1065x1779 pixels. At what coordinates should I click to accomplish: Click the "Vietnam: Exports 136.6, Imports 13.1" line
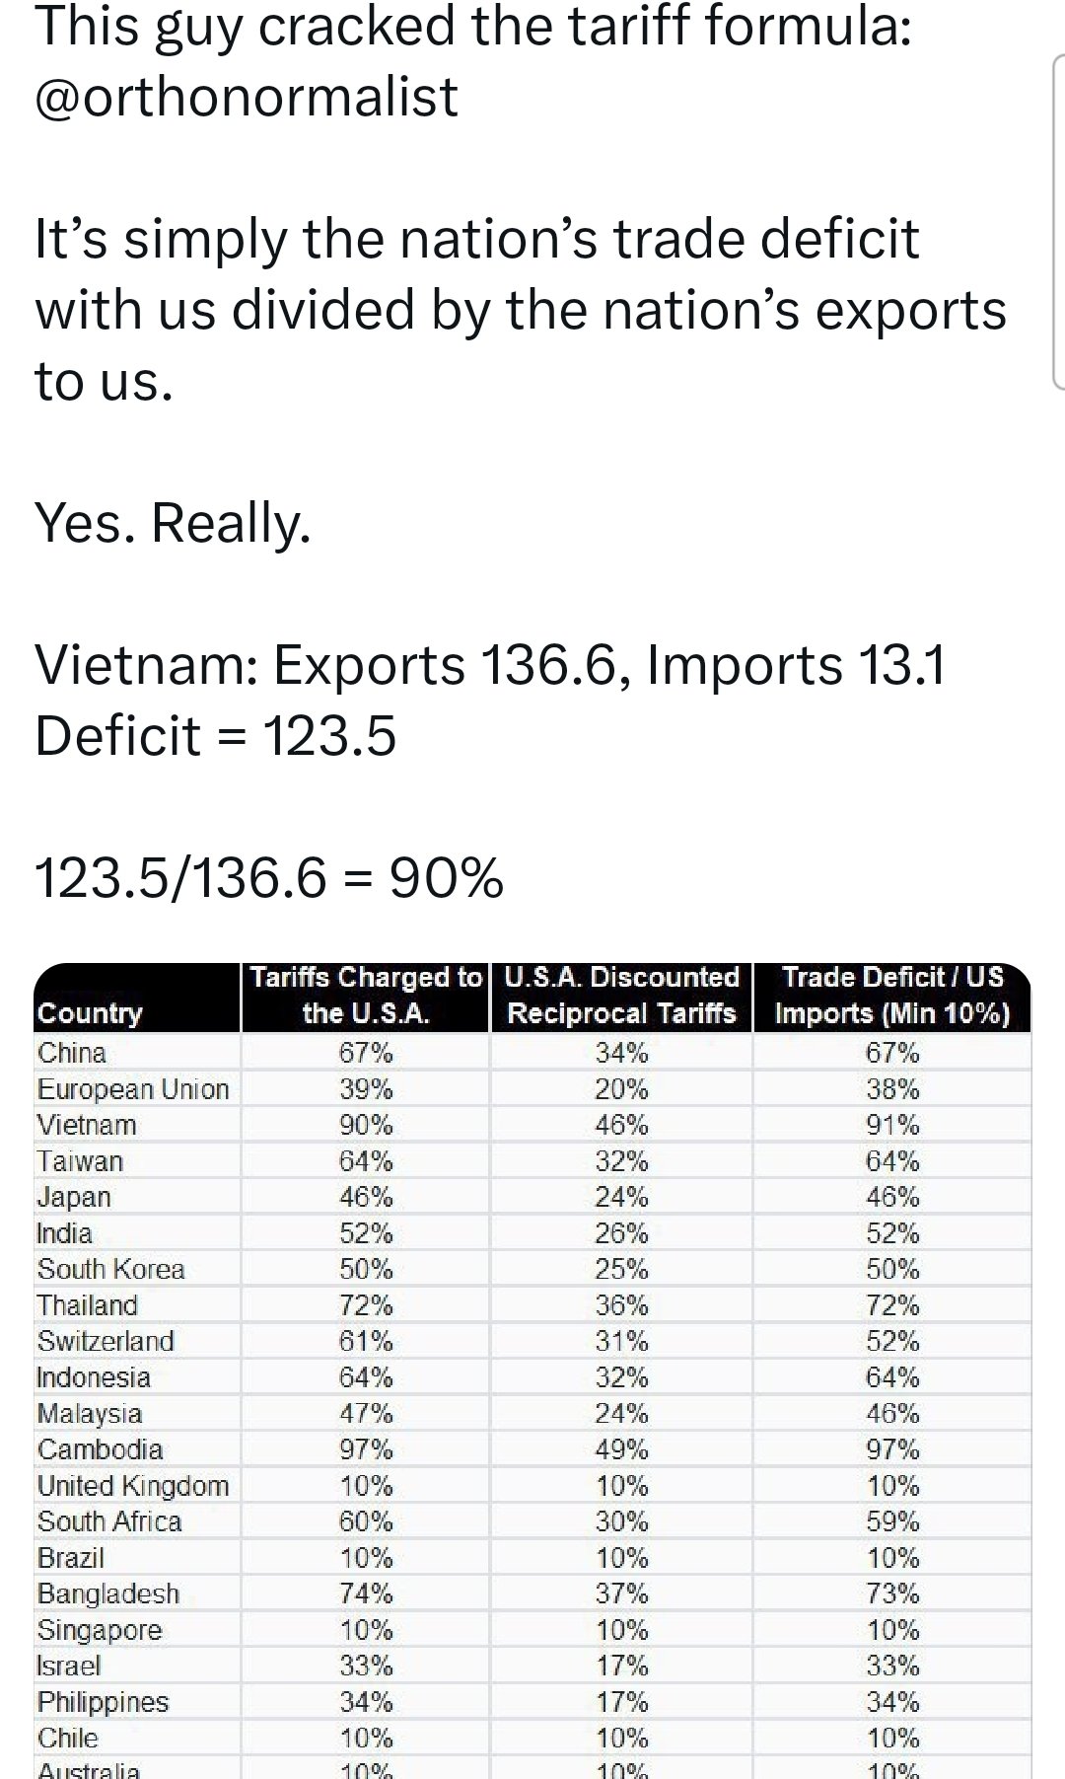point(490,664)
